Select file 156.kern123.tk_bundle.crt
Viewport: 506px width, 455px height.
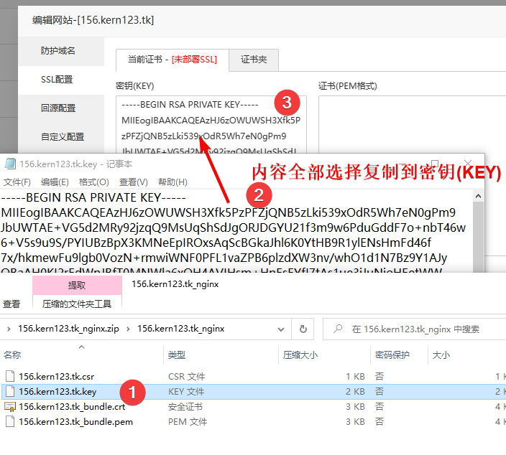coord(72,407)
